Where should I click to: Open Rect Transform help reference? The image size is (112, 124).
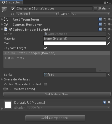(100, 19)
